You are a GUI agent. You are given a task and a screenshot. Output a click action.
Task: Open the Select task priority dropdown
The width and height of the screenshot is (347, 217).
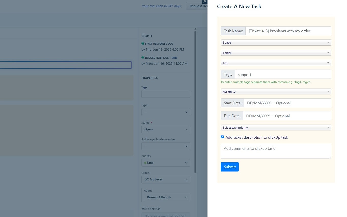tap(276, 127)
